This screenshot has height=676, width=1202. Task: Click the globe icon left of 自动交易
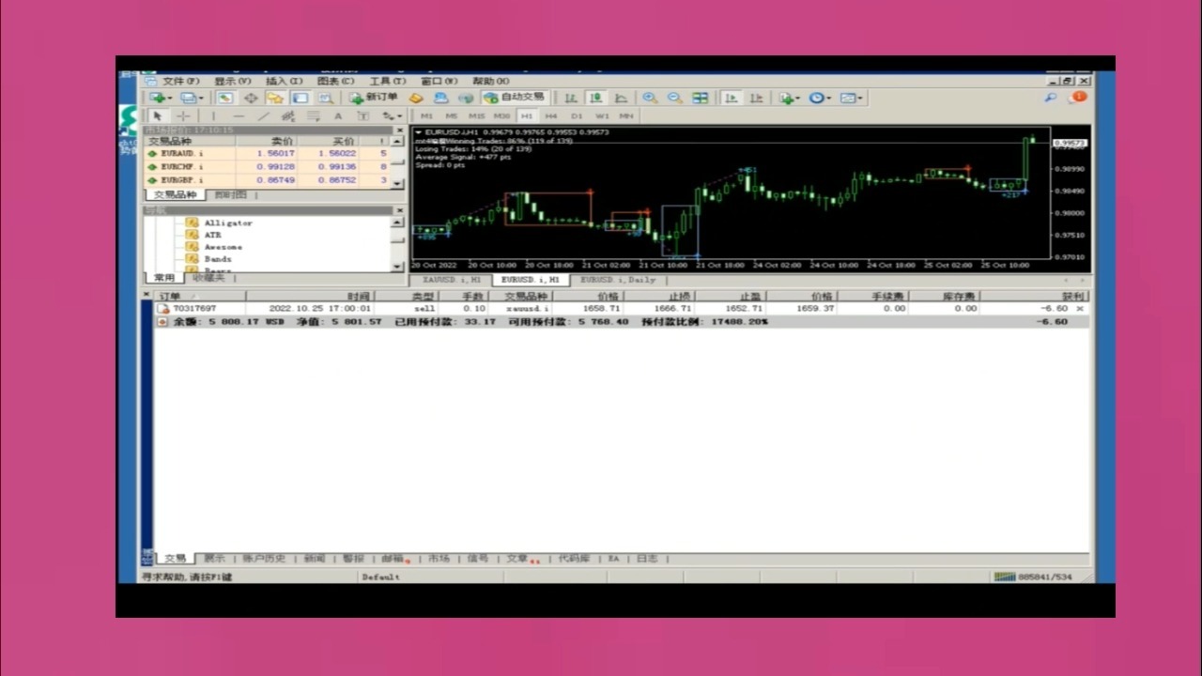coord(466,98)
